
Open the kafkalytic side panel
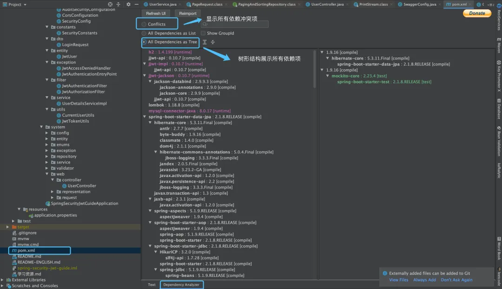click(499, 171)
